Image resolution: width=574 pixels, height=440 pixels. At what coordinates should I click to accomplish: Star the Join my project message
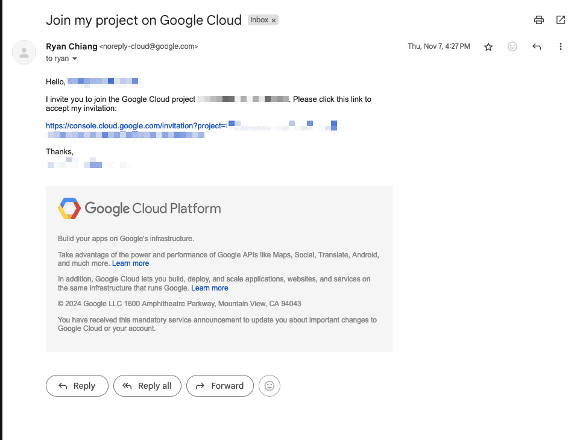click(488, 47)
